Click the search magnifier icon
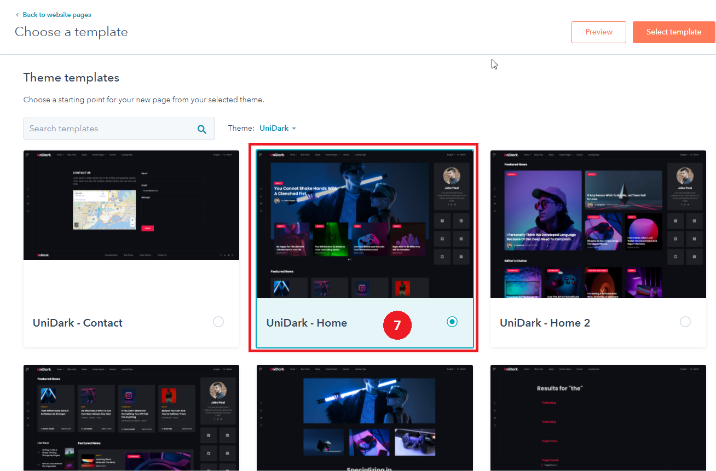This screenshot has height=471, width=716. (x=202, y=129)
